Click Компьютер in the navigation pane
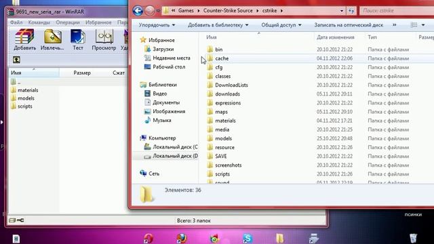The height and width of the screenshot is (244, 434). [x=158, y=138]
